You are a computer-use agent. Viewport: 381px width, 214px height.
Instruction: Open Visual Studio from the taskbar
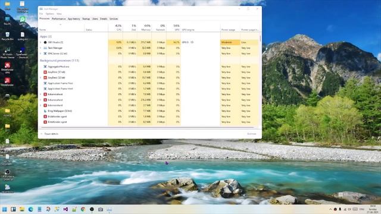coord(65,209)
